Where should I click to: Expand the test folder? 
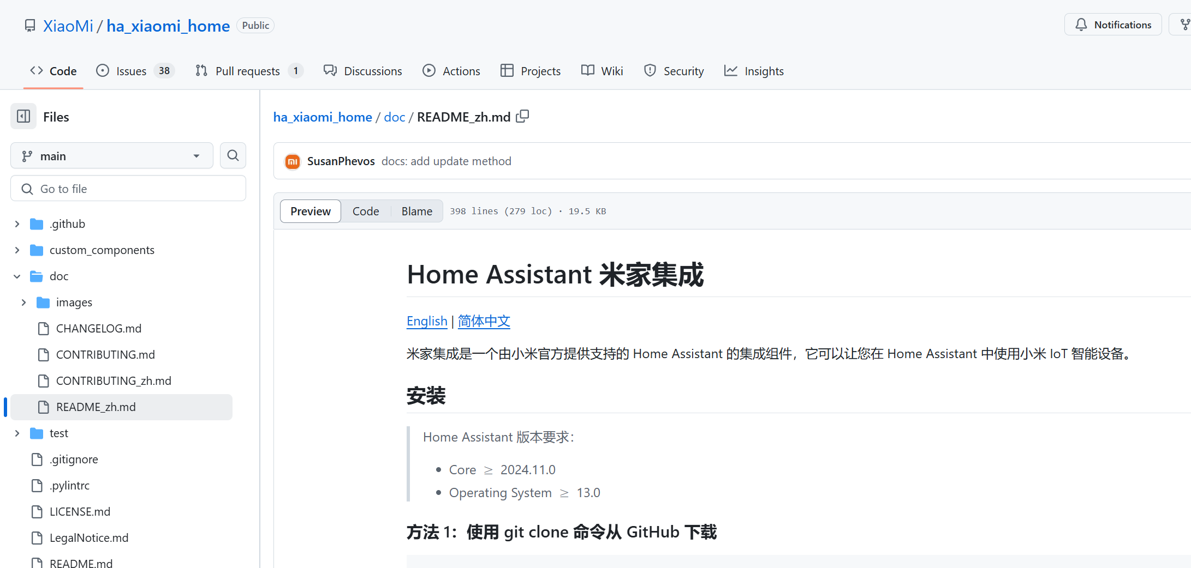click(17, 433)
